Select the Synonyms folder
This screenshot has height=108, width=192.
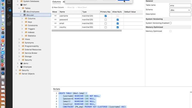[29, 43]
